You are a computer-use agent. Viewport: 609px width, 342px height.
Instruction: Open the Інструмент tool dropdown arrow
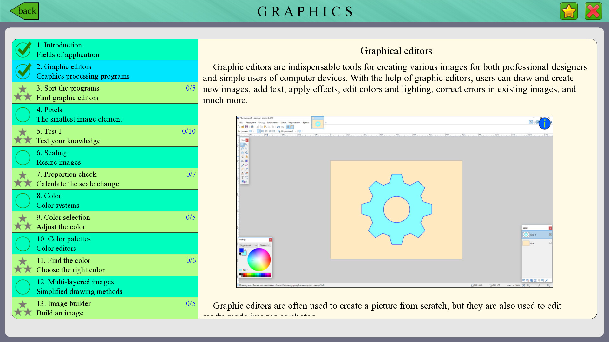pos(253,131)
